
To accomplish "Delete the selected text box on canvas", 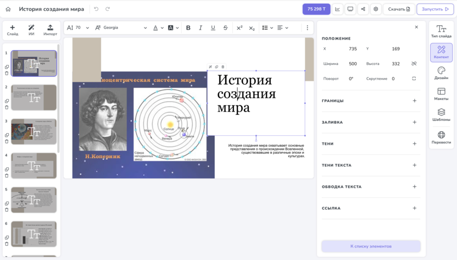I will pos(223,67).
